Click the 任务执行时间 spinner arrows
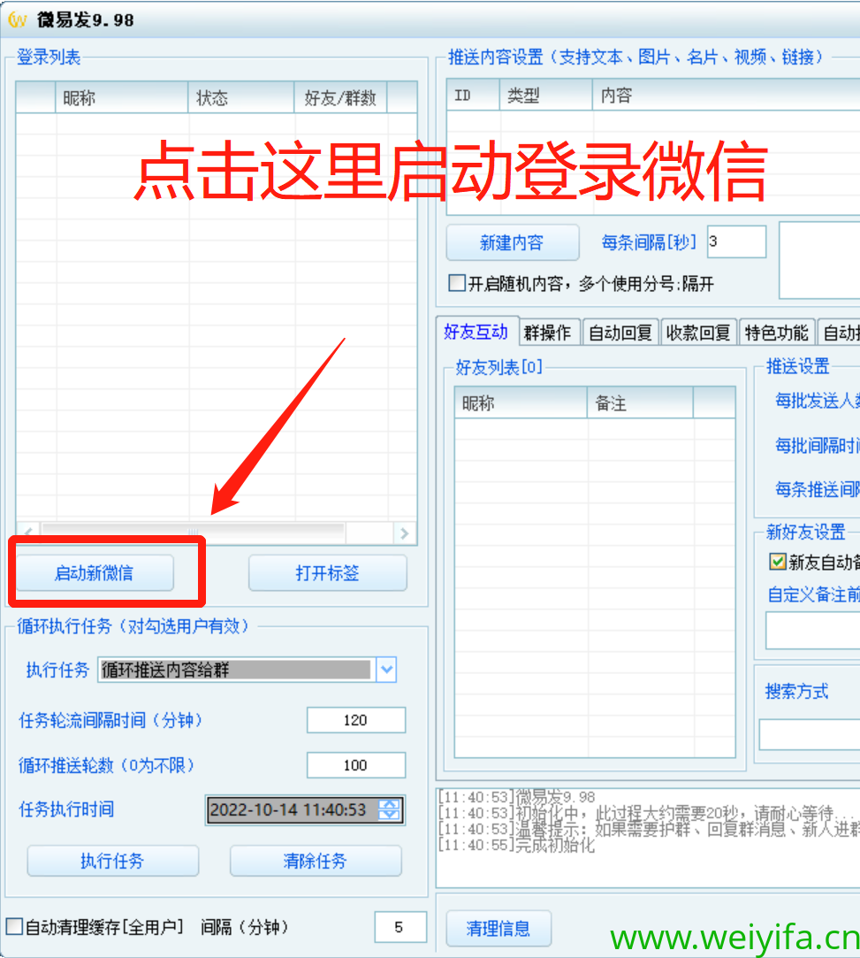This screenshot has width=860, height=958. pyautogui.click(x=389, y=810)
